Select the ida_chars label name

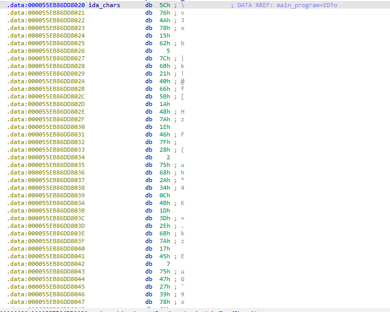click(104, 5)
